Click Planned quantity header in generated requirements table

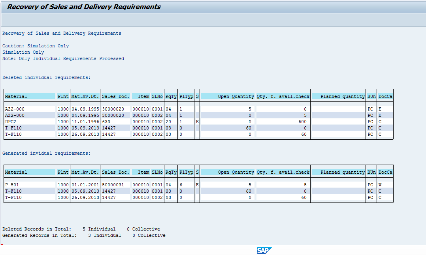click(x=342, y=172)
